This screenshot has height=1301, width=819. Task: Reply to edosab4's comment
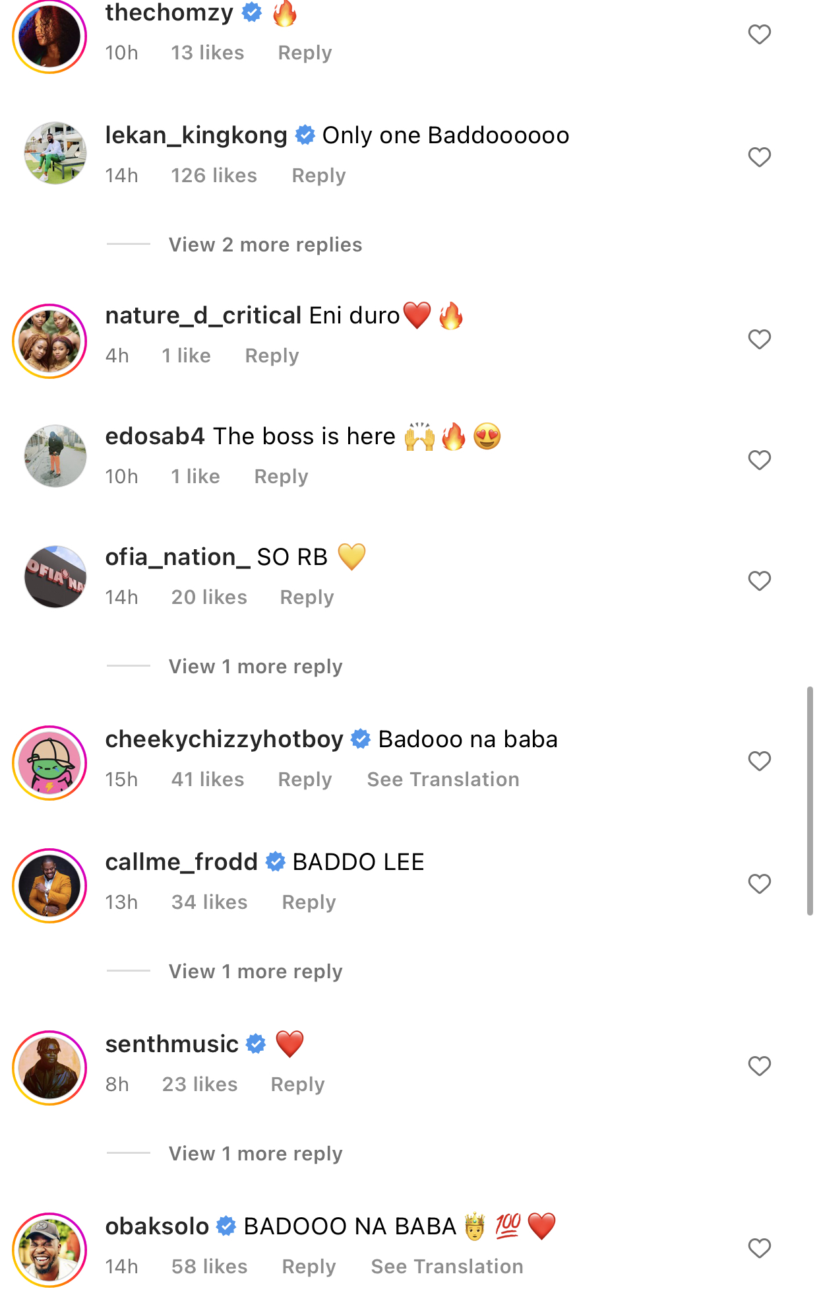point(281,477)
